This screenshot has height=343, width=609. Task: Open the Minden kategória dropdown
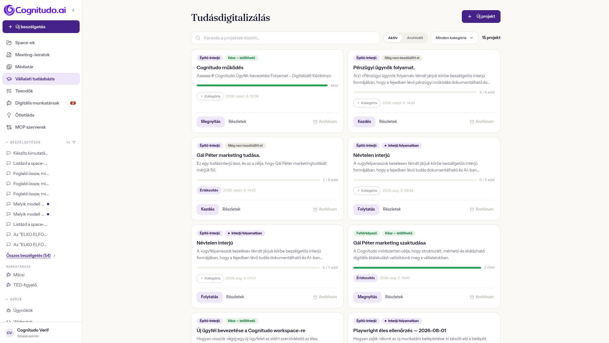tap(454, 38)
